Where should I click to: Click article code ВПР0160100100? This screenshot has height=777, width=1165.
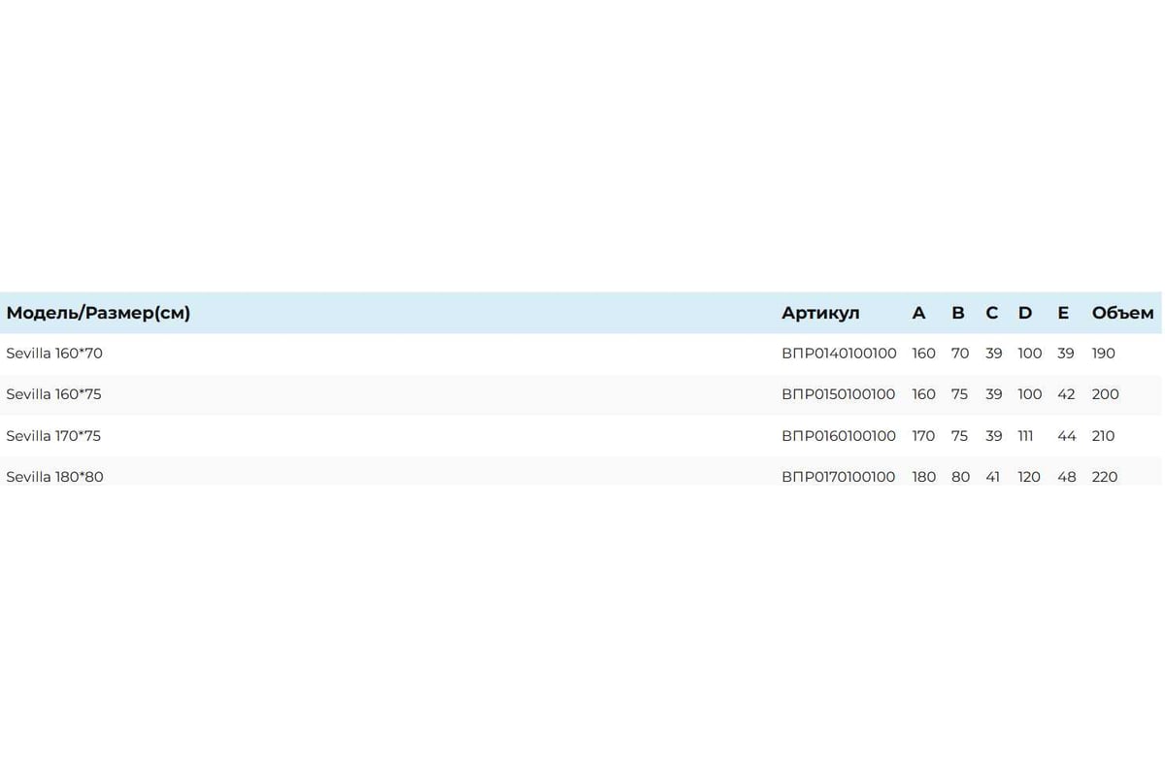click(x=839, y=436)
